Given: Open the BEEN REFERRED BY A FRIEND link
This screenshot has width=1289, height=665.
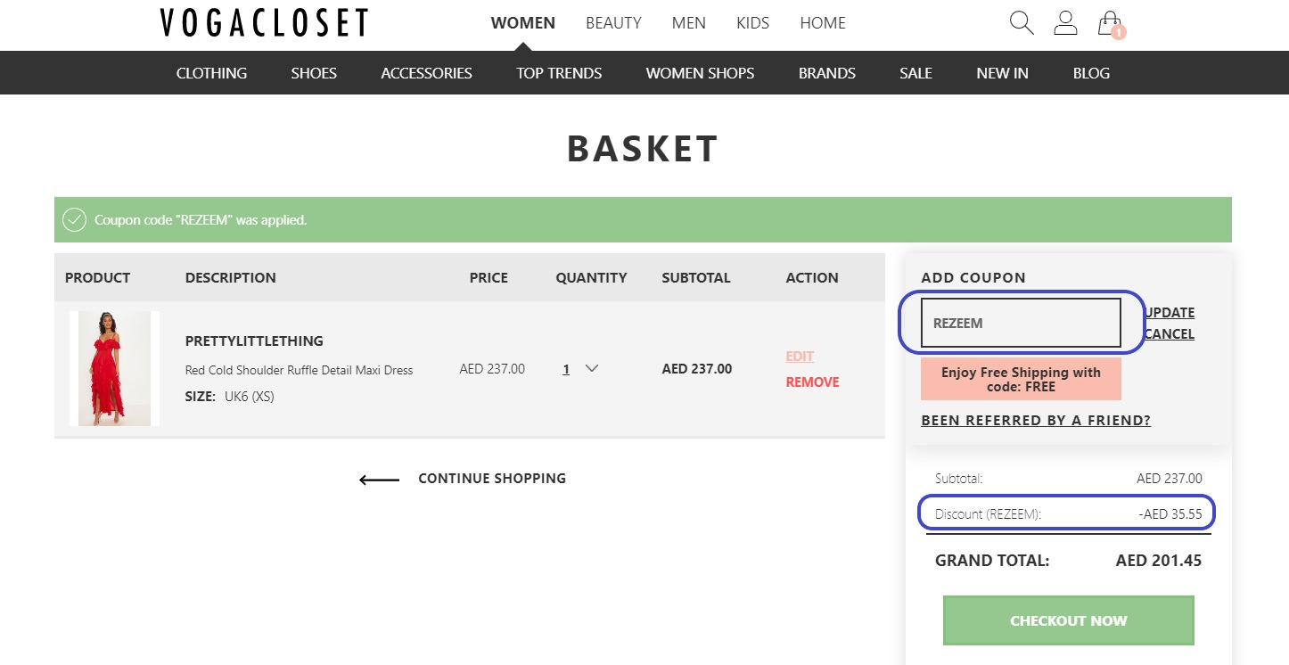Looking at the screenshot, I should (x=1035, y=420).
